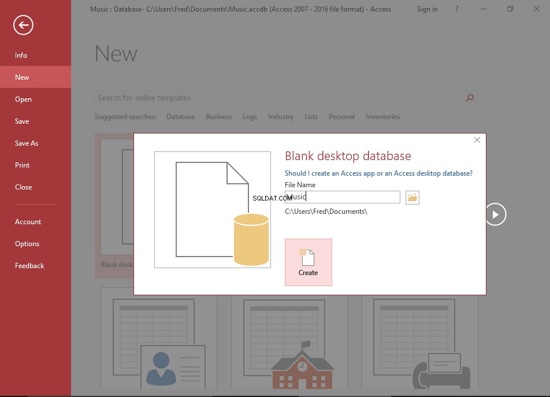This screenshot has width=550, height=397.
Task: Search the suggested Industry category
Action: click(281, 117)
